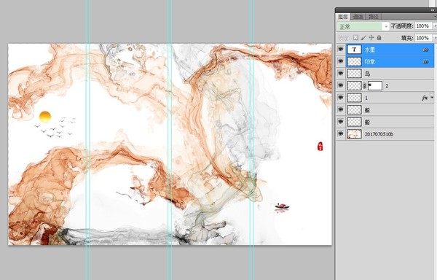Click the link icon on 印章 layer
The image size is (437, 280).
click(425, 62)
